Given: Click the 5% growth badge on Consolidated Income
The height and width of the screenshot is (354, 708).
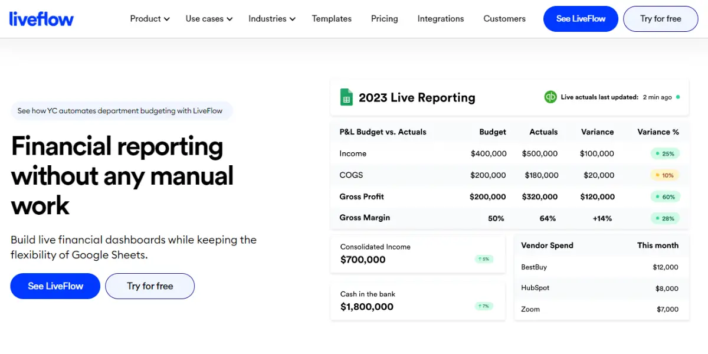Looking at the screenshot, I should pyautogui.click(x=484, y=259).
